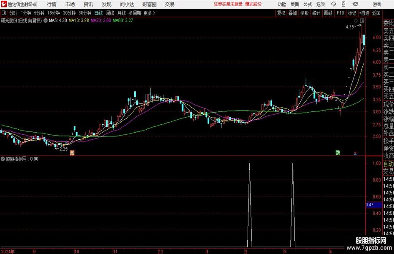Click the 自动 label in right panel
Screen dimensions: 394x254
pyautogui.click(x=389, y=164)
